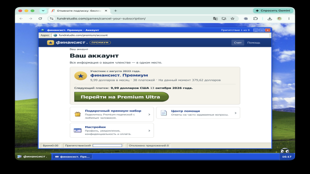Viewport: 310px width, 174px height.
Task: Close the финансист Премиум XP window
Action: pos(268,30)
